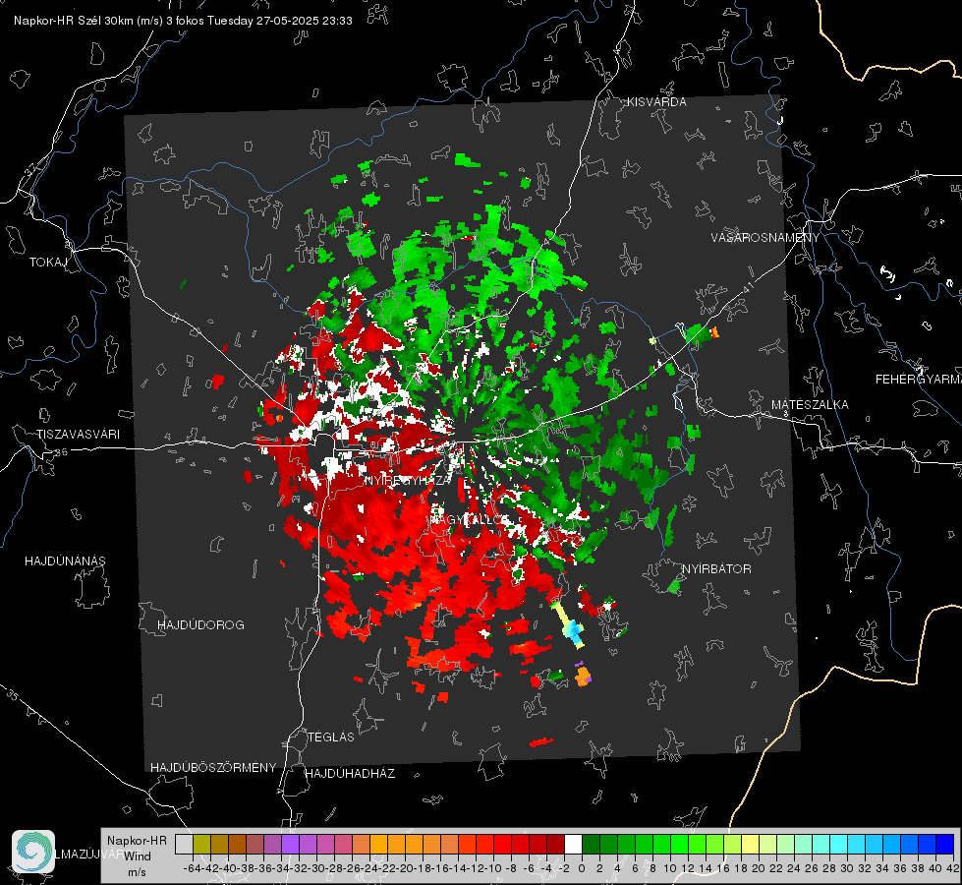Click the swirl logo icon at bottom left
The image size is (962, 885).
pyautogui.click(x=33, y=852)
